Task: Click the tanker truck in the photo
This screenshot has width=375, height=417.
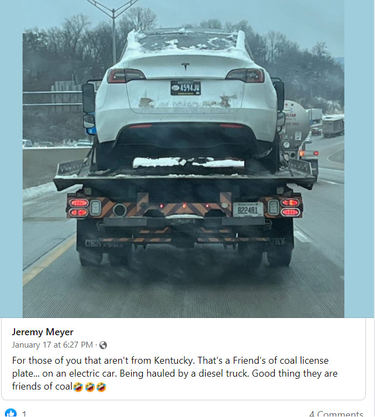Action: pyautogui.click(x=296, y=125)
